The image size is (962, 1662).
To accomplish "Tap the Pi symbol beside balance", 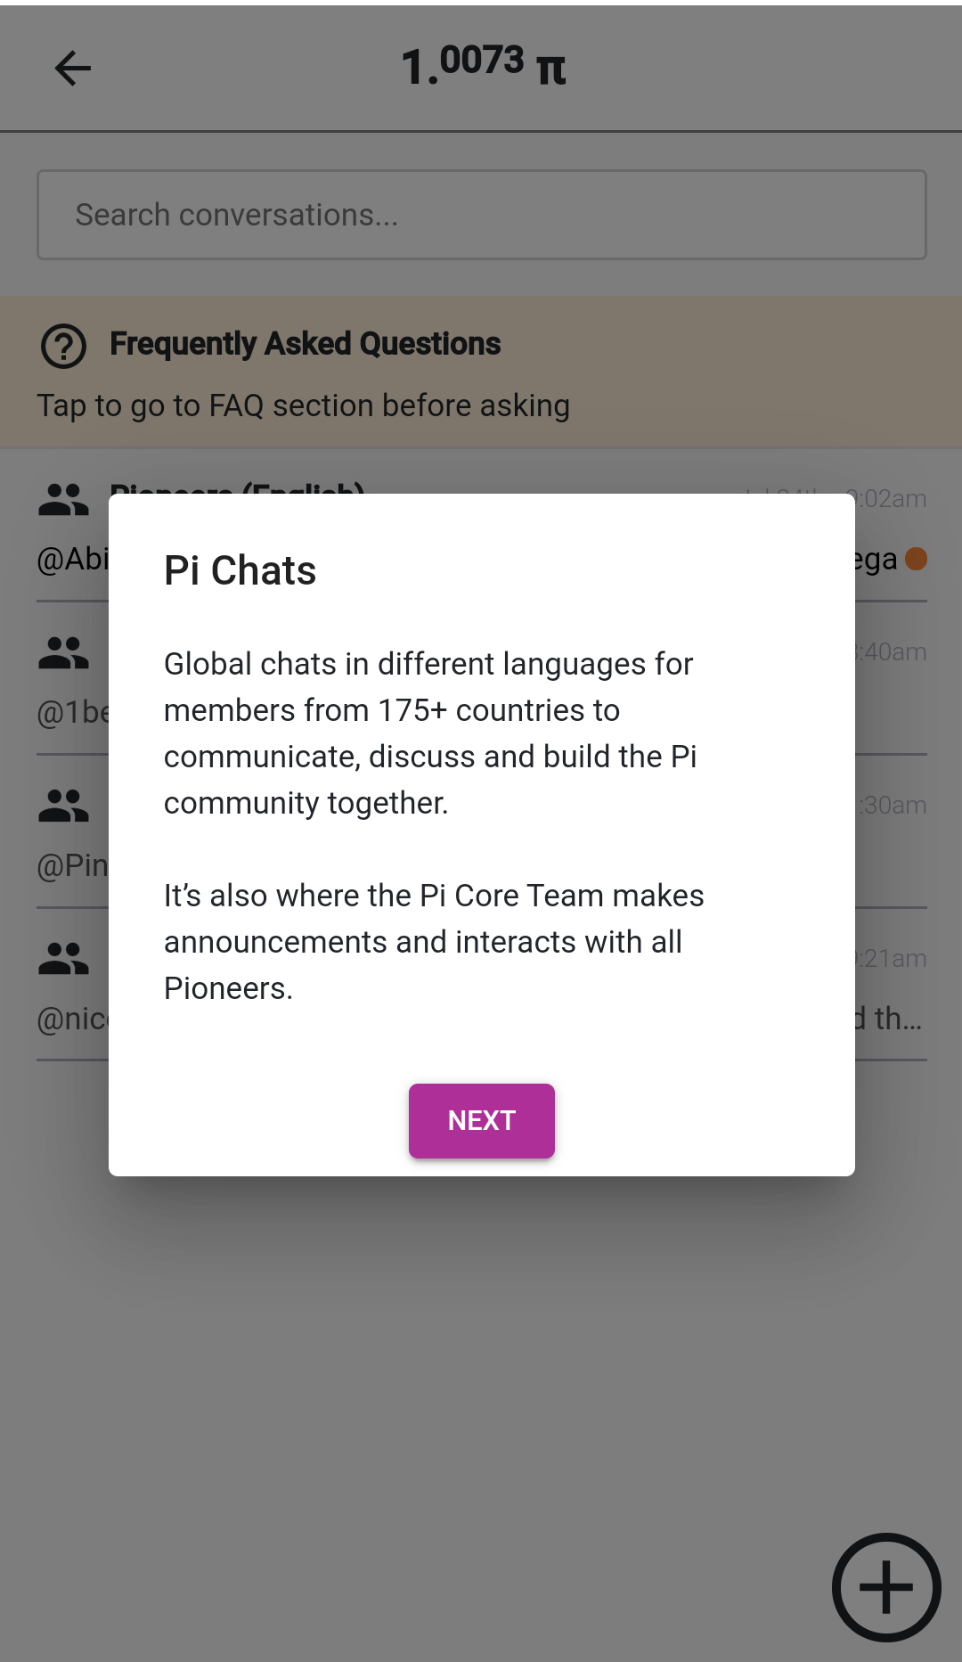I will pyautogui.click(x=551, y=70).
